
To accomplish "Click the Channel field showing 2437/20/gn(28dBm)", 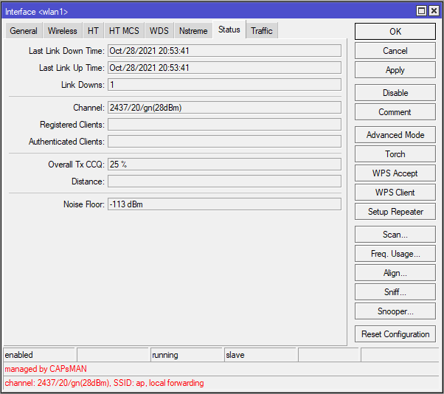I will point(224,108).
